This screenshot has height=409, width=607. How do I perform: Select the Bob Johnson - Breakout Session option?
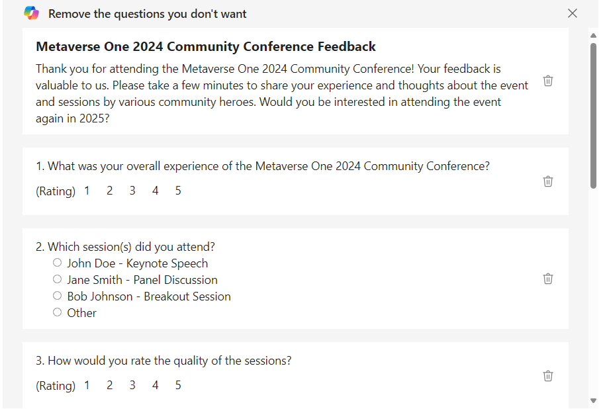point(58,296)
